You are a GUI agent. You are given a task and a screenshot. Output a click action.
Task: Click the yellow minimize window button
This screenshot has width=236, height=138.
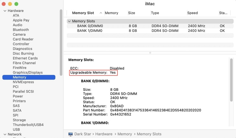(10, 4)
